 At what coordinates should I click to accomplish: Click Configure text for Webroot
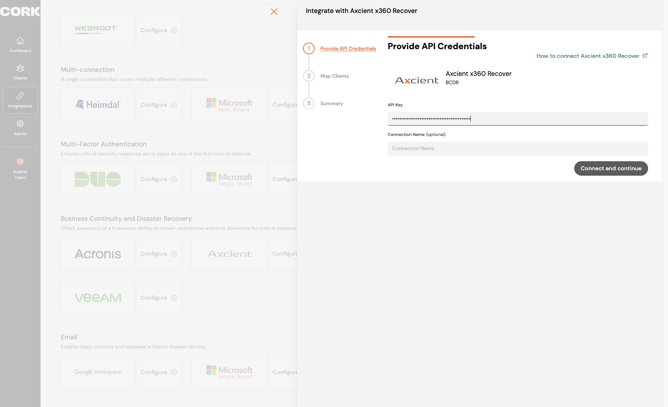click(154, 30)
